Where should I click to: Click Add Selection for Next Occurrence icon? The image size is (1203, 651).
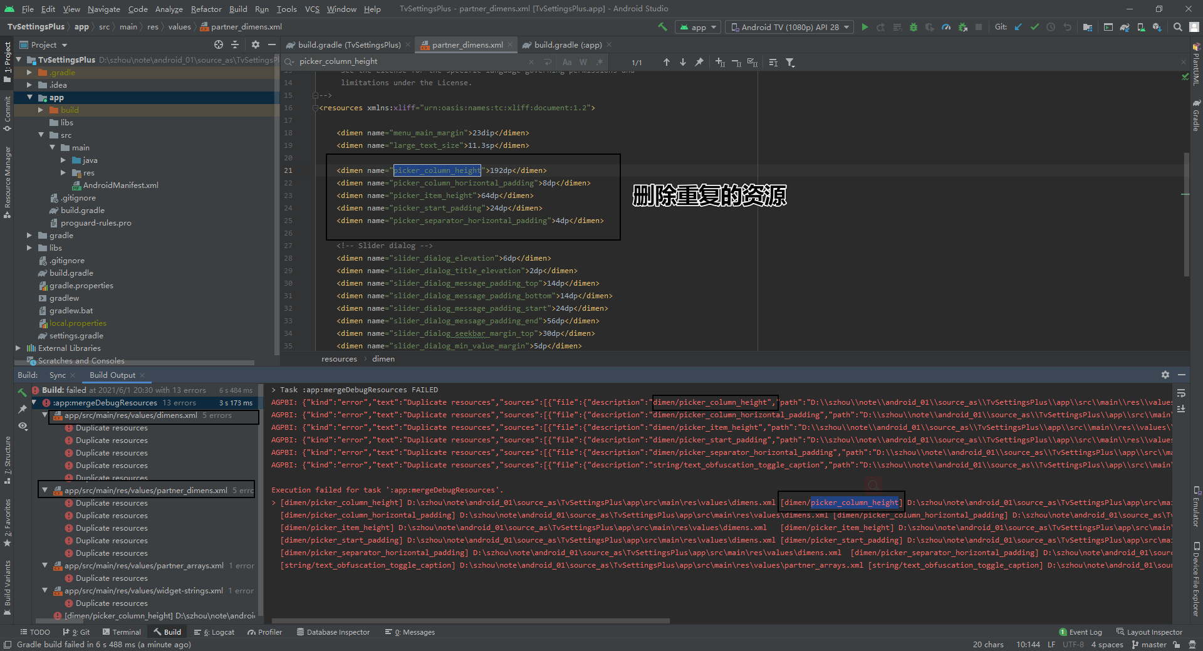(x=720, y=62)
